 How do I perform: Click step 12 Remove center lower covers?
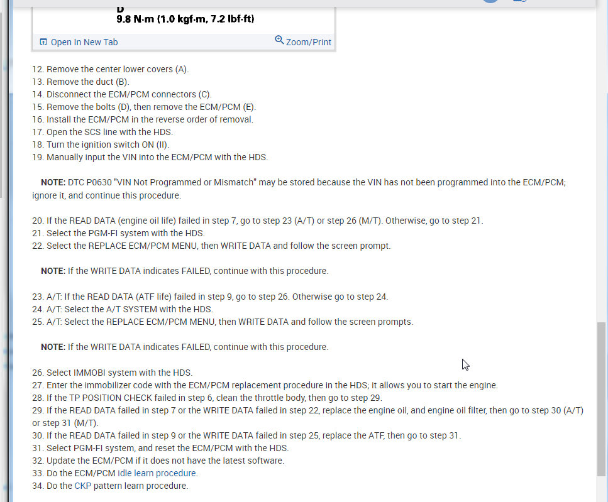(111, 69)
